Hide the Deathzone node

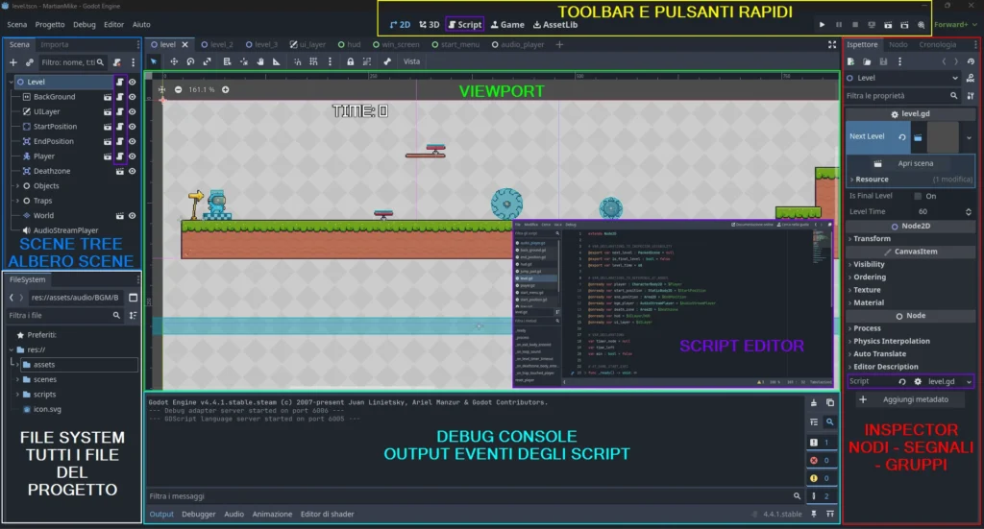(133, 171)
